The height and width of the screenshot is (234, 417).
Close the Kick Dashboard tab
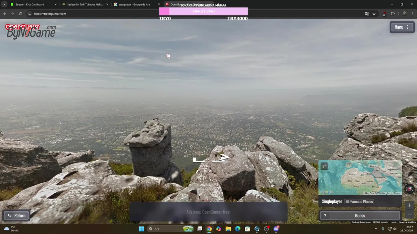click(x=55, y=5)
